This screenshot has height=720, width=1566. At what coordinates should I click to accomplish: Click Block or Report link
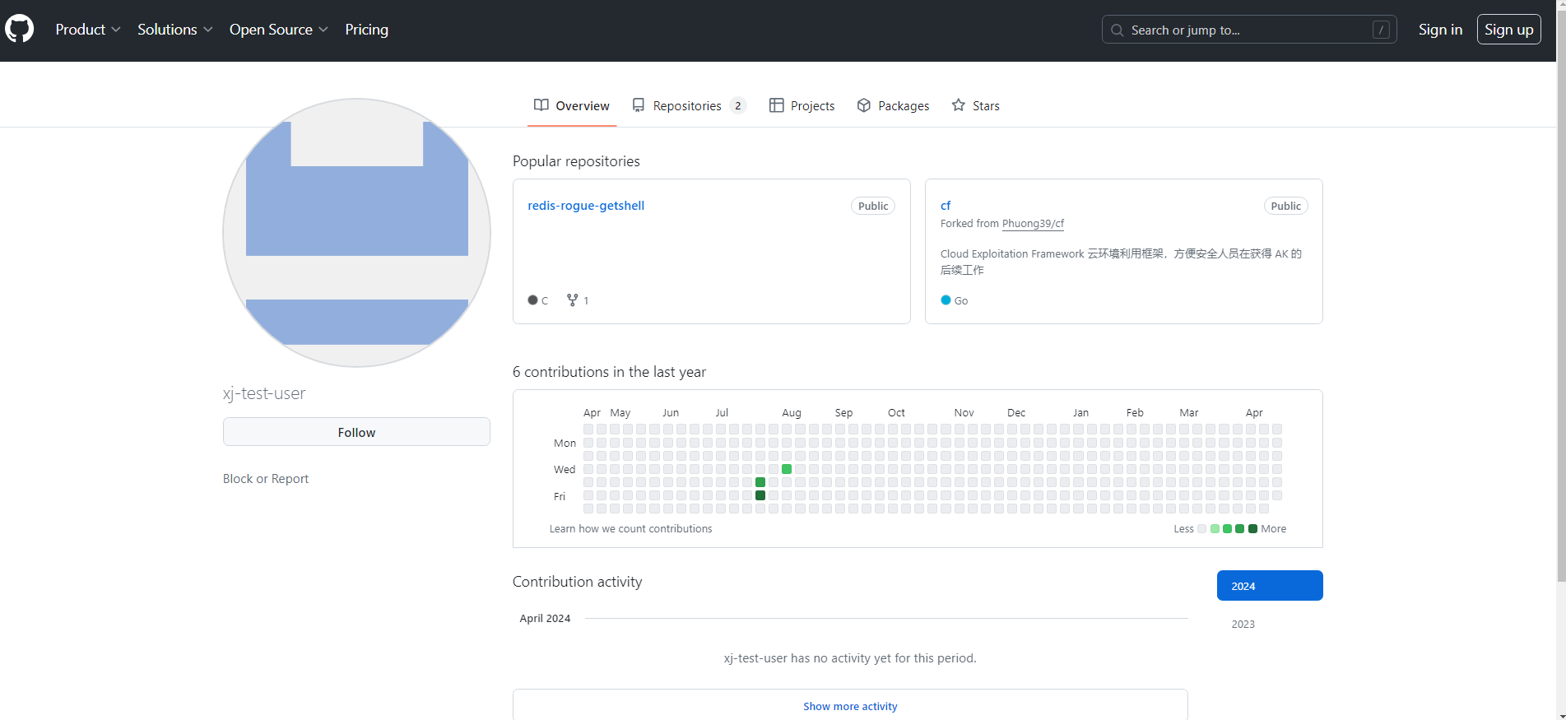(266, 479)
